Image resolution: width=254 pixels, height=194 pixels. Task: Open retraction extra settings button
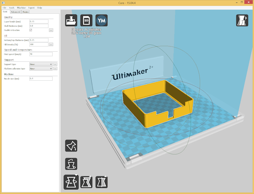pos(51,30)
